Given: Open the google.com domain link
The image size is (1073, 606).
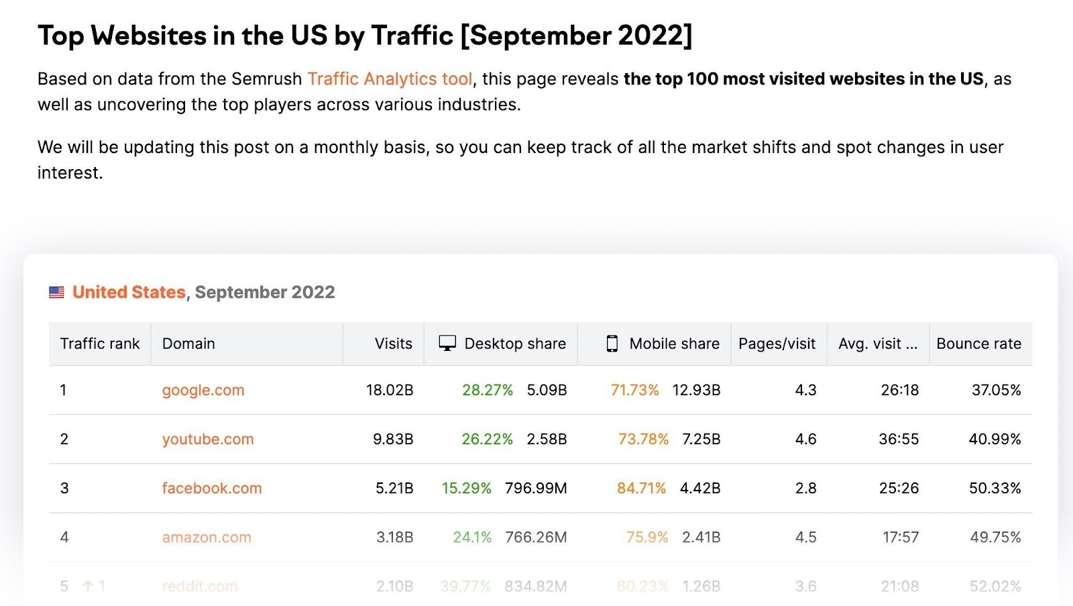Looking at the screenshot, I should coord(203,390).
